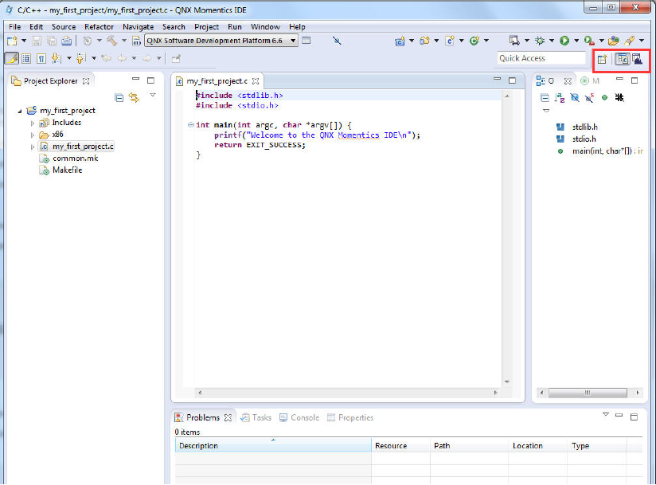Image resolution: width=656 pixels, height=485 pixels.
Task: Click the Description column header
Action: (273, 446)
